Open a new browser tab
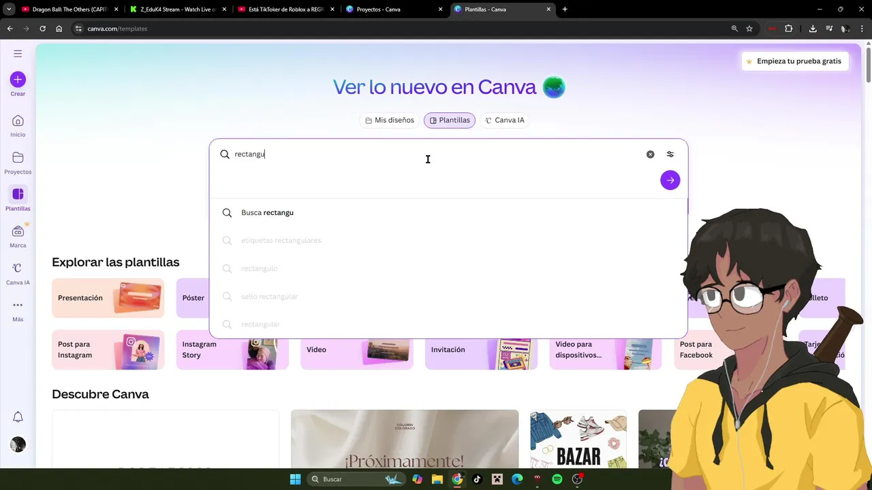872x490 pixels. 565,10
